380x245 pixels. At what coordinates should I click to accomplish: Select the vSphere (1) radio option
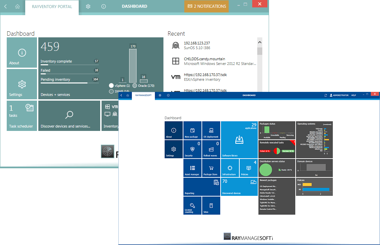point(111,85)
